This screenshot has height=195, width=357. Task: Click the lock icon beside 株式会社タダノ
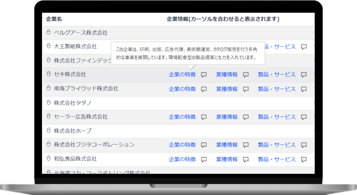point(49,103)
